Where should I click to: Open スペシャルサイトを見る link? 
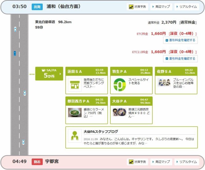(139, 81)
